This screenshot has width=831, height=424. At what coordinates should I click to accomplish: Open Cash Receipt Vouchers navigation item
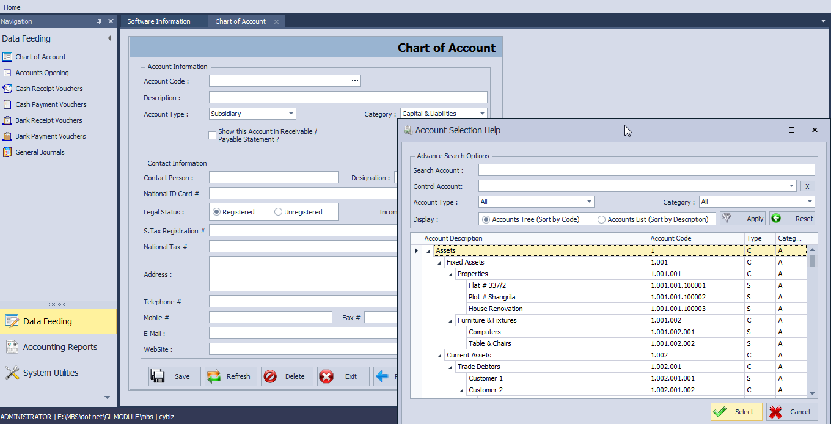(x=49, y=89)
